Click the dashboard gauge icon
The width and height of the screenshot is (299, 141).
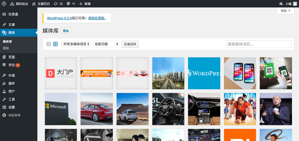4,14
